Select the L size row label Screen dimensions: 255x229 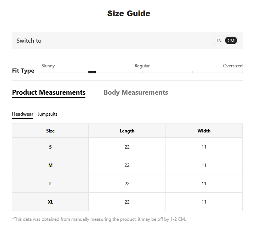click(50, 184)
